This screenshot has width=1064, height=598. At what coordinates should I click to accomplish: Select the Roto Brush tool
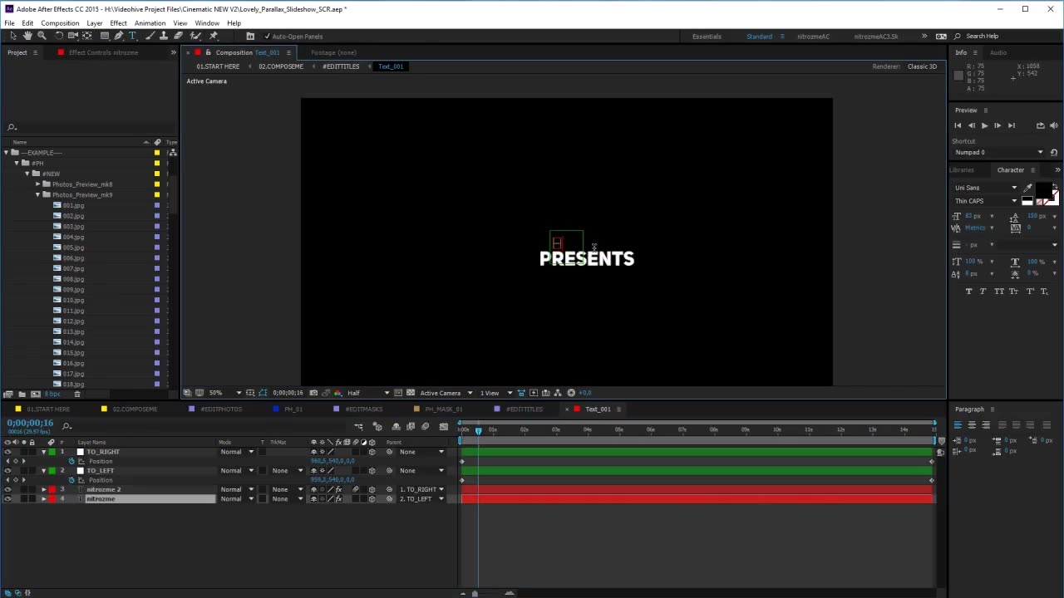point(195,36)
